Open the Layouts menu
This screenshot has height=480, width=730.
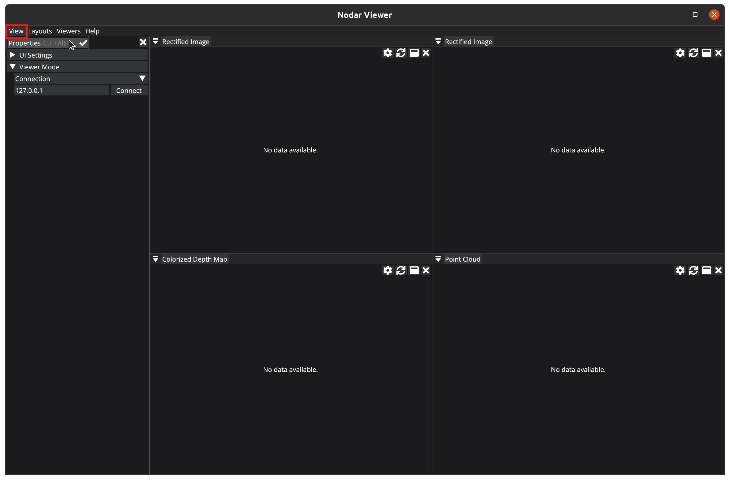click(x=40, y=31)
